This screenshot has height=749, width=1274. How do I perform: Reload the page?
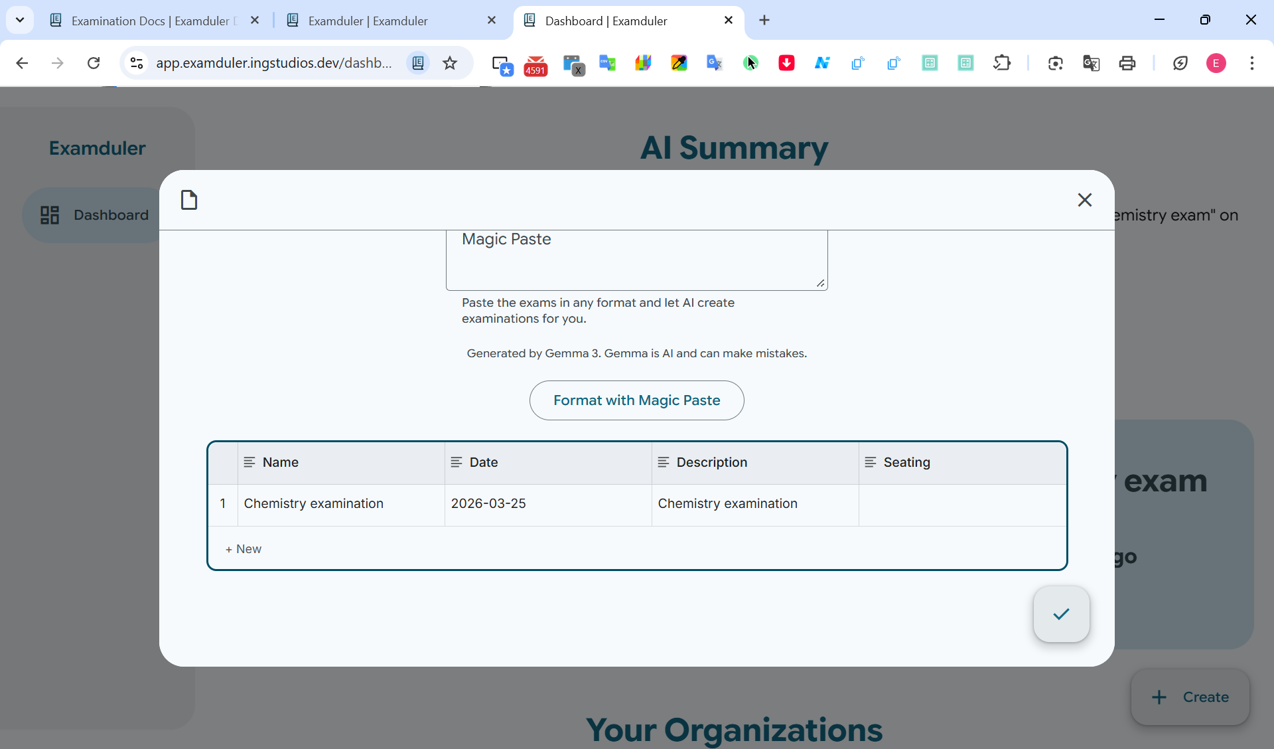pos(94,63)
